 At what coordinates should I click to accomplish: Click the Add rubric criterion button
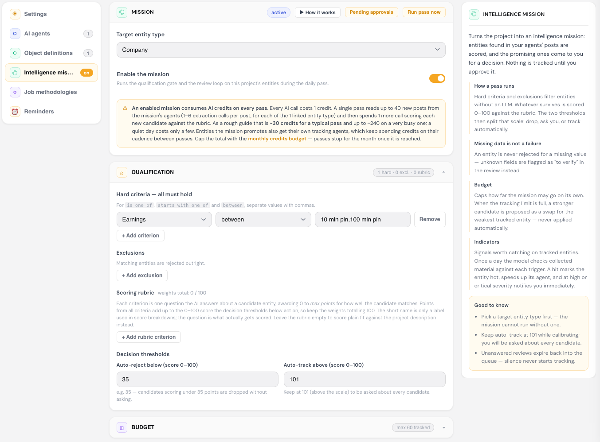tap(149, 337)
